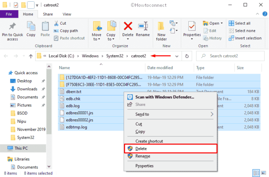Select Scan with Windows Defender menu entry
The image size is (269, 177).
171,97
